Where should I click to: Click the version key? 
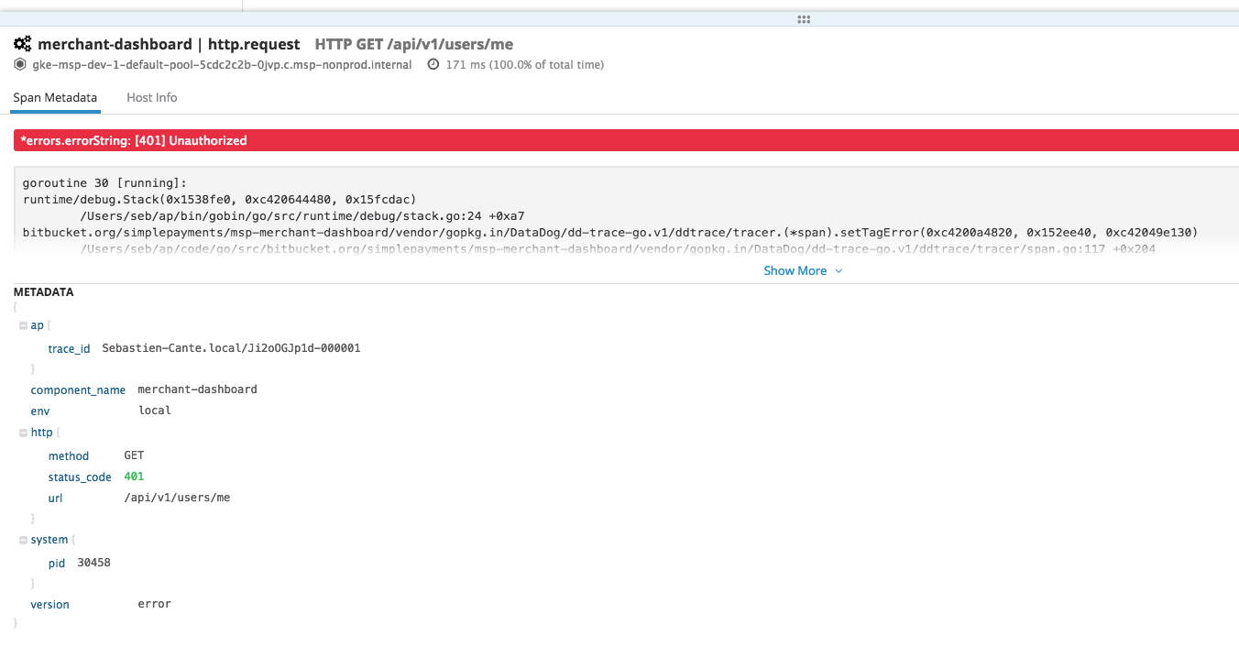[x=49, y=605]
